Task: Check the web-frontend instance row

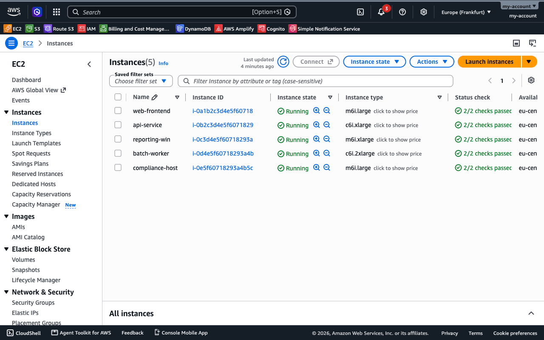Action: tap(118, 110)
